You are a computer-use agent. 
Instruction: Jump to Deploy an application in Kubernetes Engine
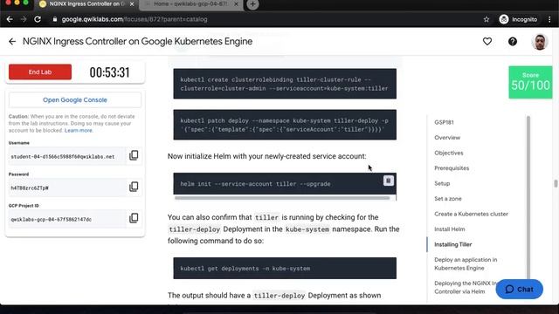[466, 263]
